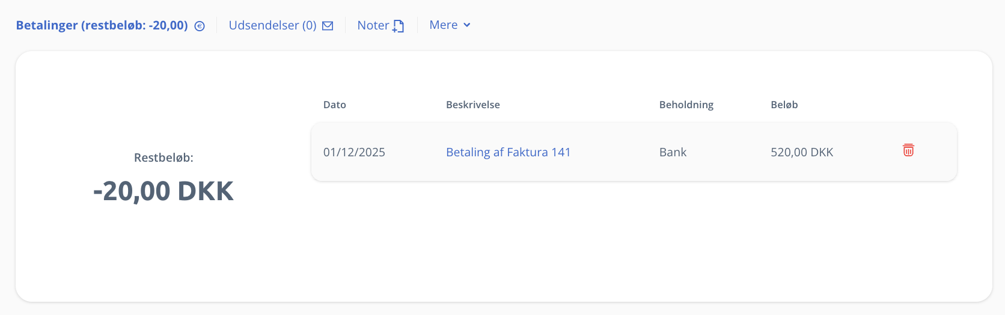Open the Mere dropdown menu
The image size is (1005, 315).
tap(444, 25)
